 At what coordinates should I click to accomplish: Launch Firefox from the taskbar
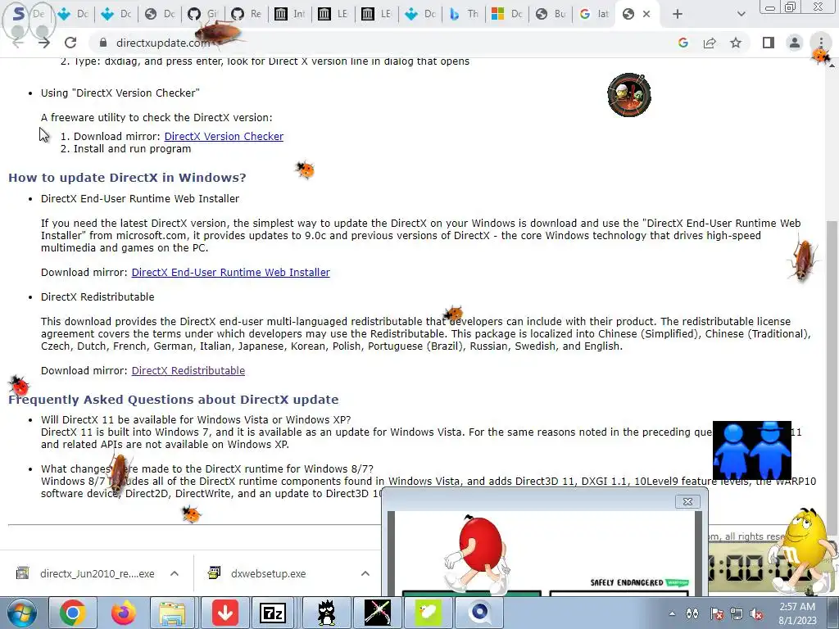123,613
